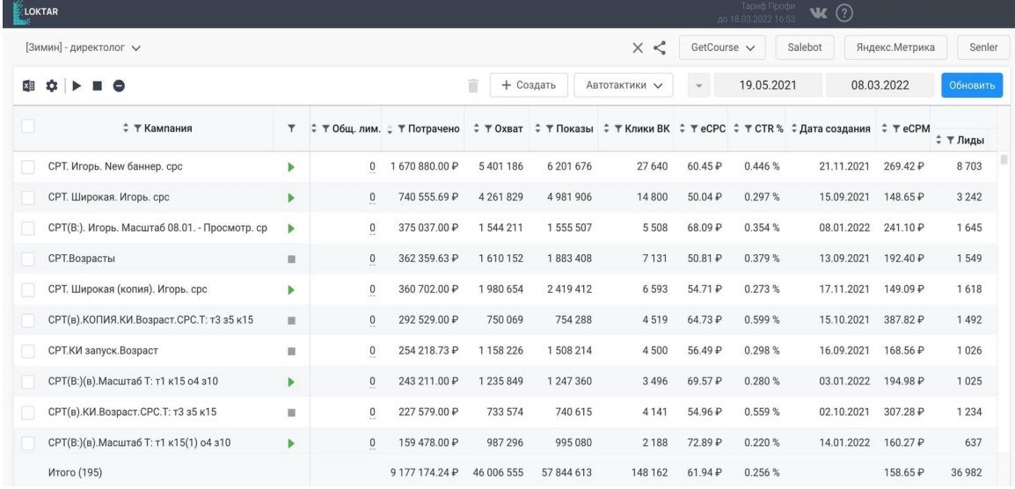The height and width of the screenshot is (489, 1015).
Task: Click the start date field 19.05.2021
Action: pos(767,85)
